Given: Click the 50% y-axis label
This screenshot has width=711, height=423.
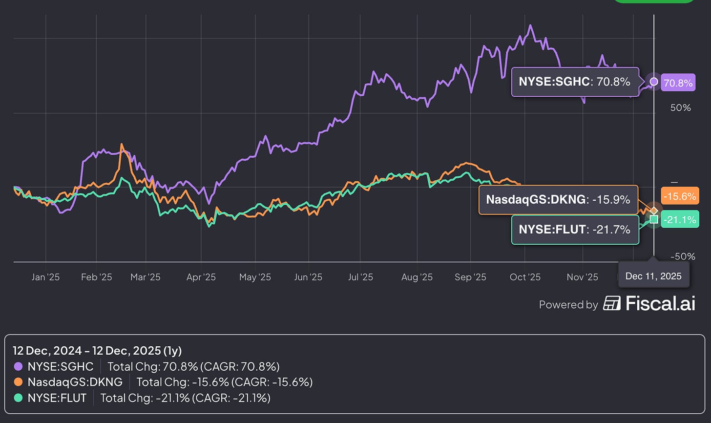Looking at the screenshot, I should click(x=680, y=107).
